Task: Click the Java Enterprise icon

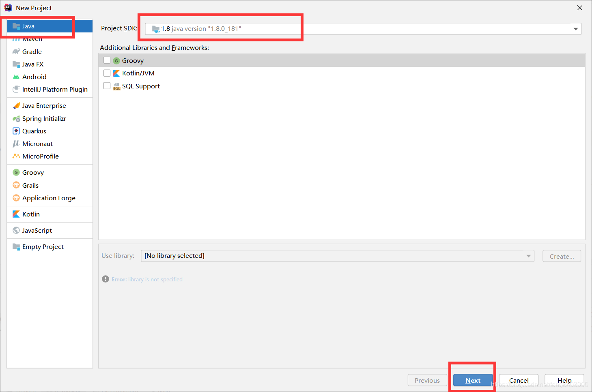Action: tap(16, 105)
